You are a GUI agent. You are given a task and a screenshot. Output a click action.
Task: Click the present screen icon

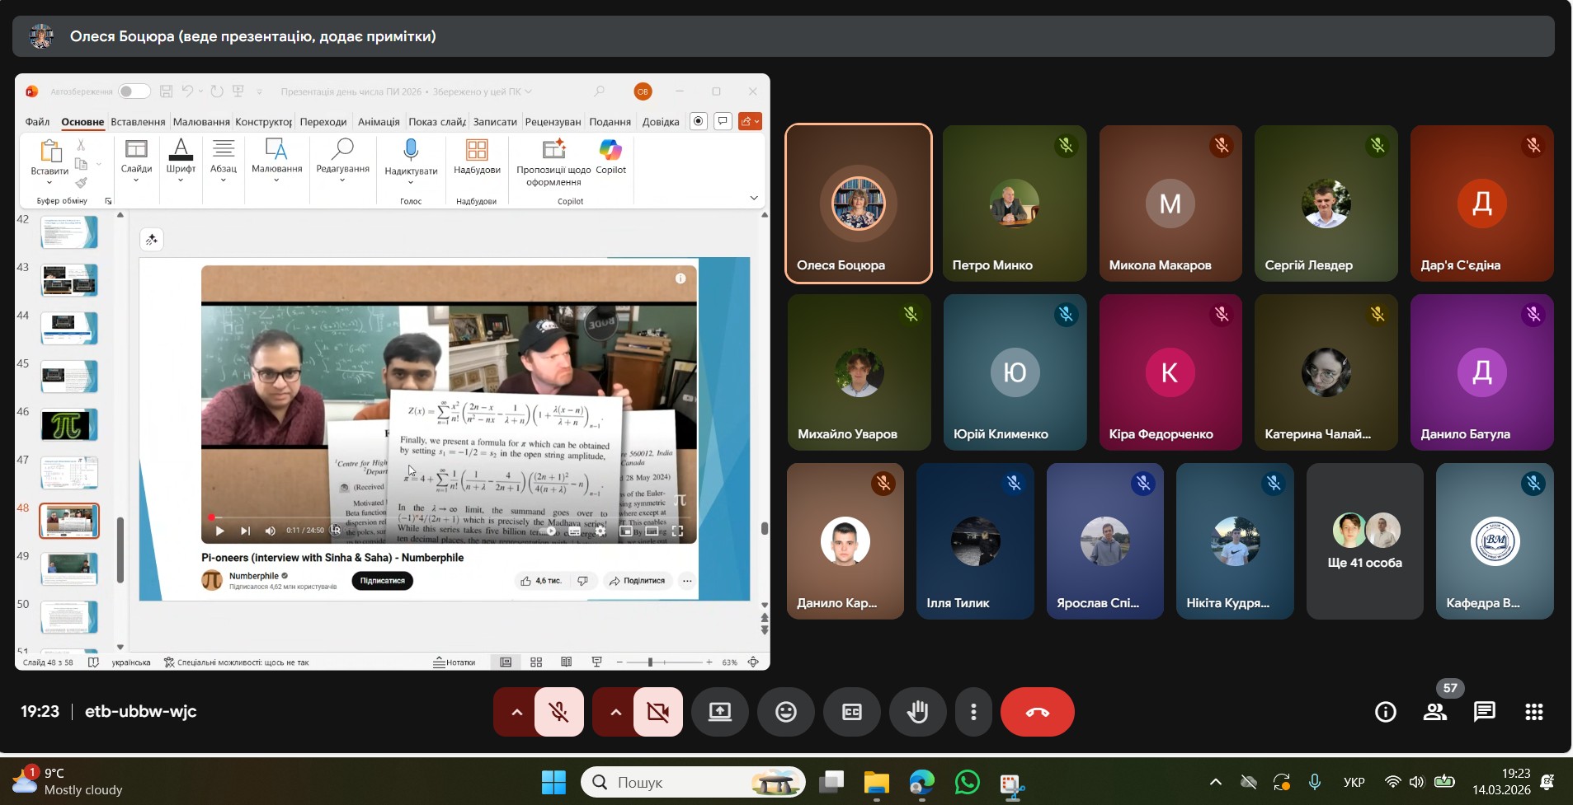click(720, 712)
